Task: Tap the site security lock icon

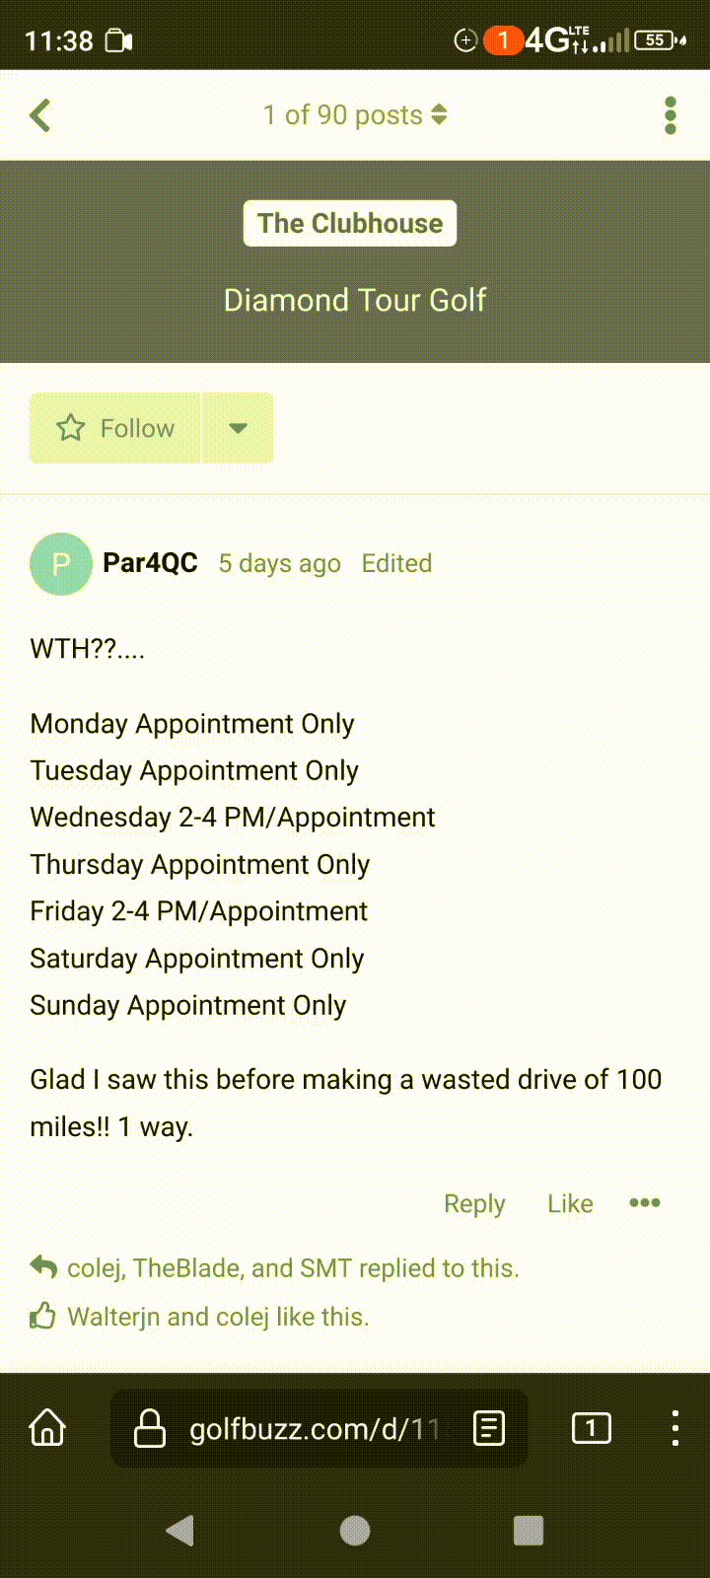Action: [x=150, y=1427]
